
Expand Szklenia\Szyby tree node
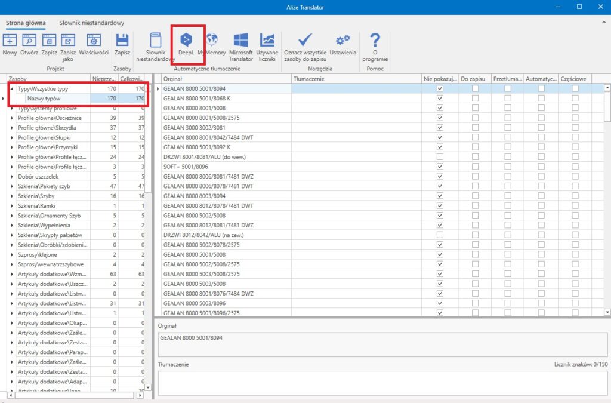(x=12, y=196)
